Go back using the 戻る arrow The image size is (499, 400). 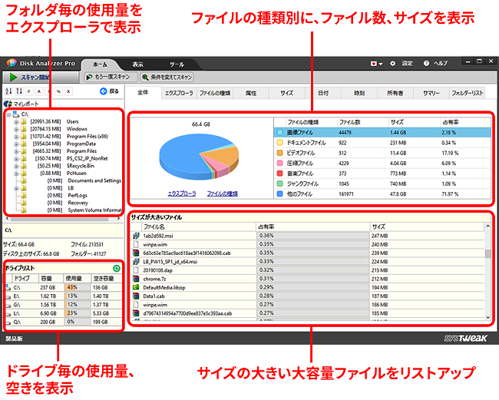(109, 91)
